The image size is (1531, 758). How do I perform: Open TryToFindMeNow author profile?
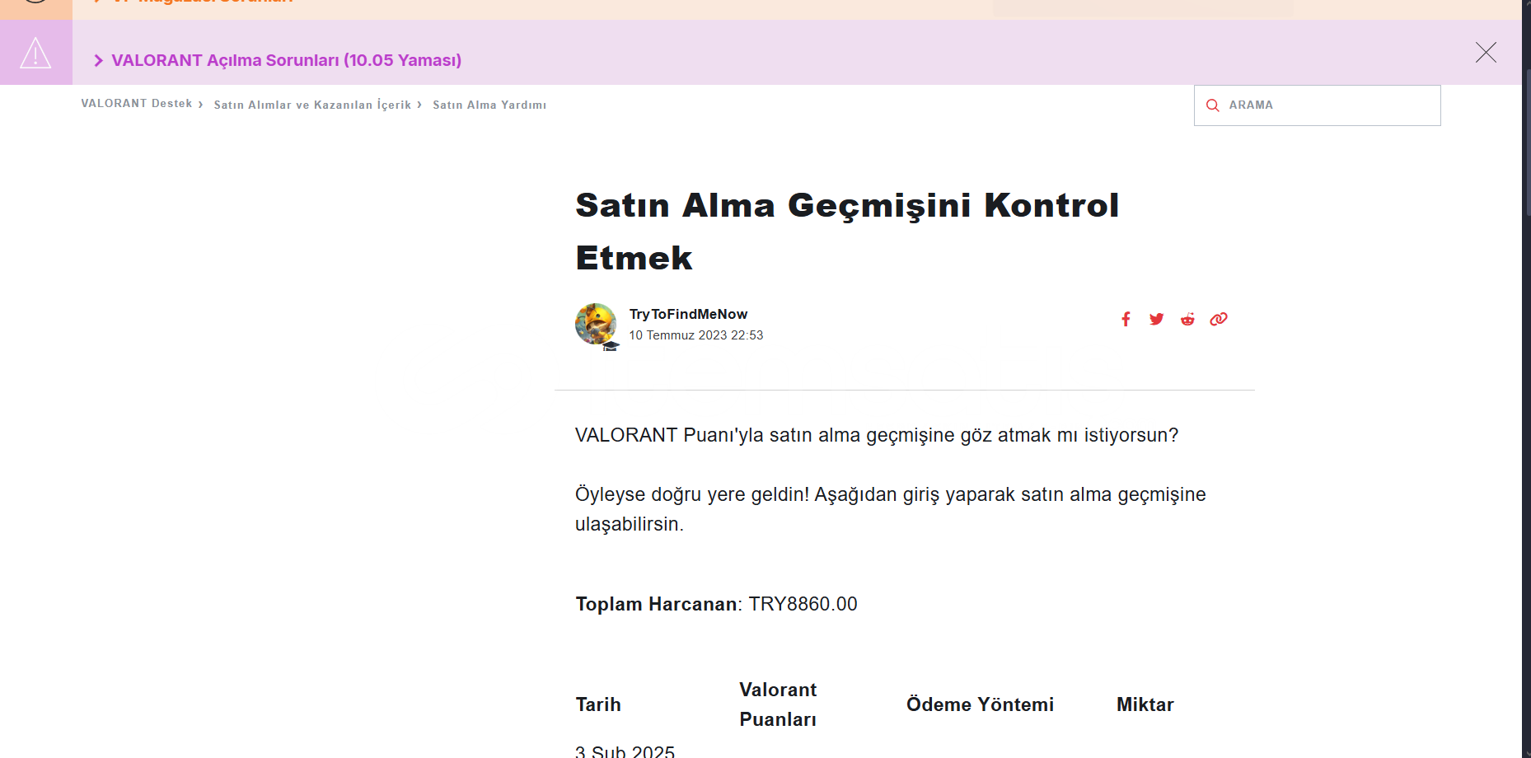[688, 314]
